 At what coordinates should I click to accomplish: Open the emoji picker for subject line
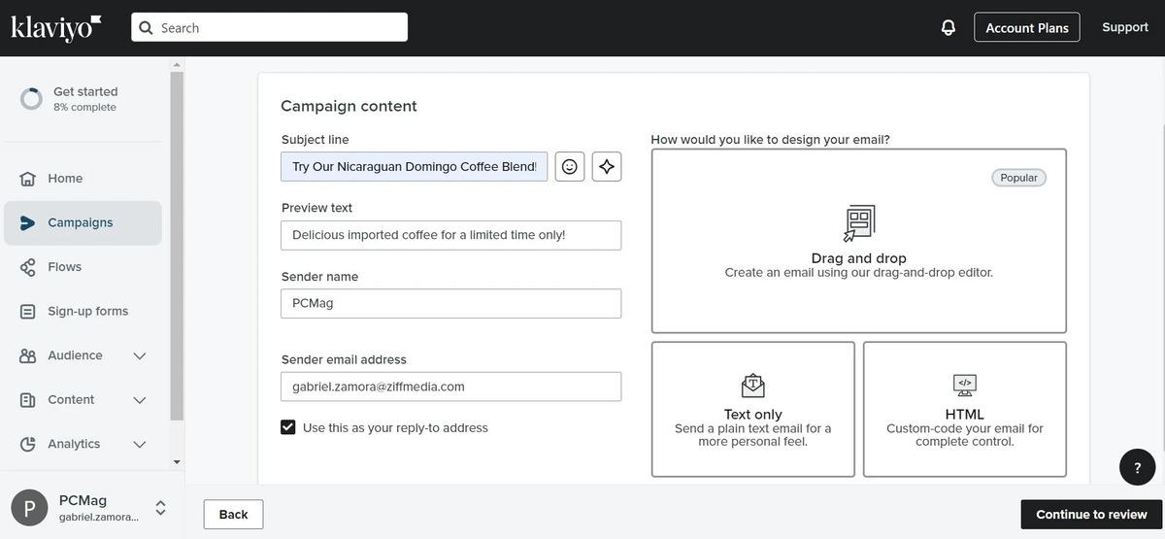tap(570, 167)
